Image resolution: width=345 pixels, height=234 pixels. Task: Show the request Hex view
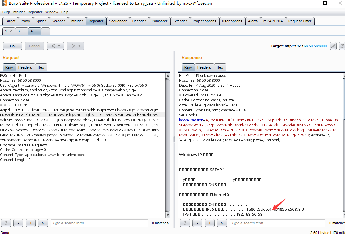click(x=41, y=67)
